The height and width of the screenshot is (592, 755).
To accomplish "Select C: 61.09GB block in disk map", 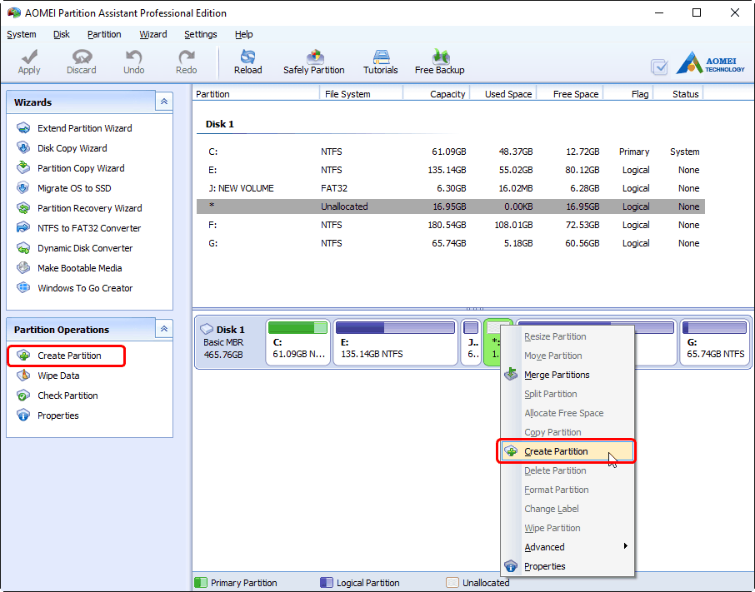I will [298, 342].
